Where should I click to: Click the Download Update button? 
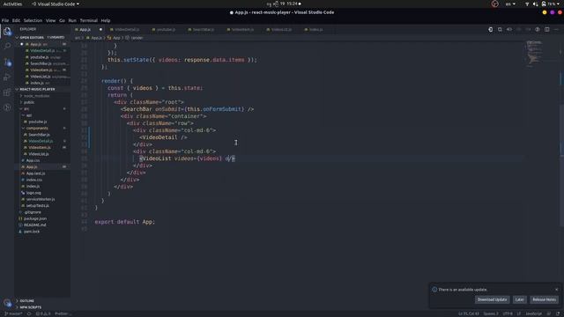click(x=492, y=299)
